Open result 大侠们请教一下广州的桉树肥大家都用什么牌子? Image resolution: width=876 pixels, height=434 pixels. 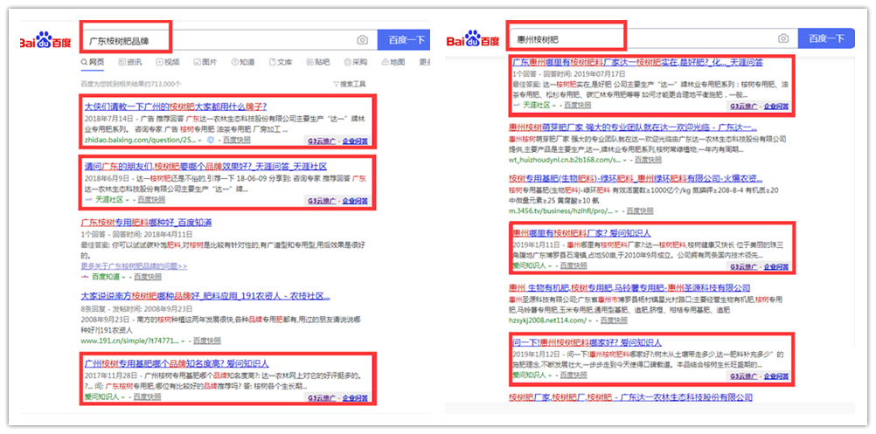click(x=175, y=106)
